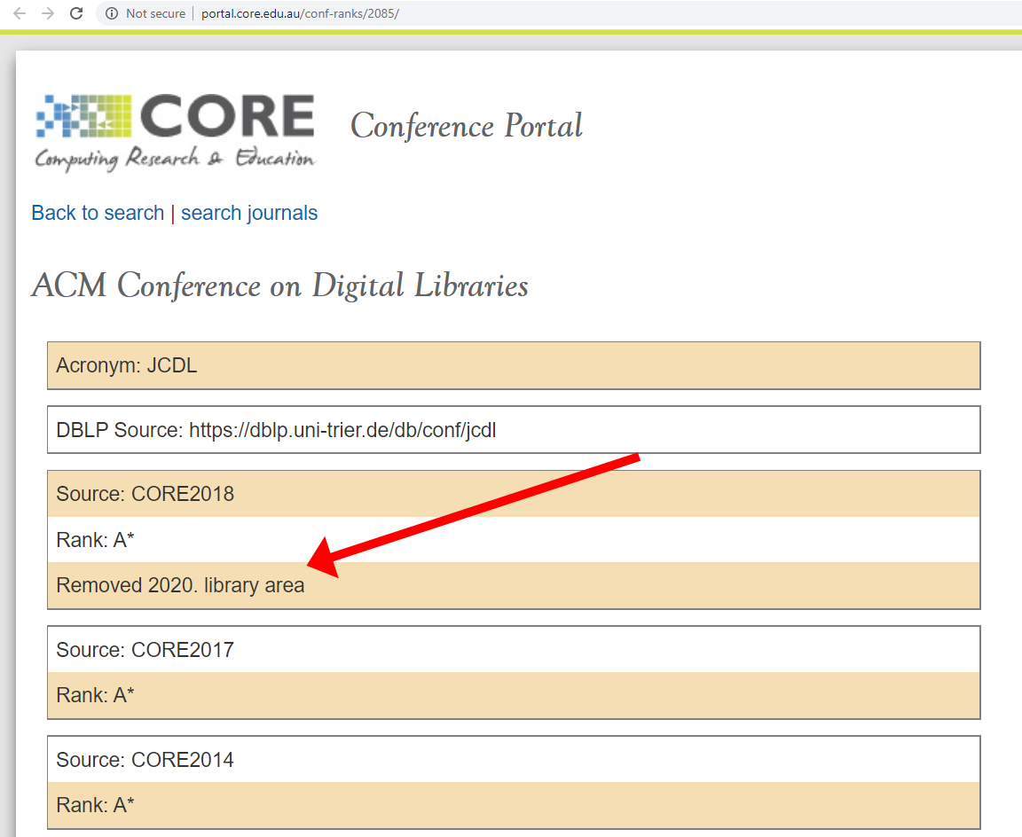The height and width of the screenshot is (837, 1022).
Task: Click the Not secure label text
Action: click(156, 13)
